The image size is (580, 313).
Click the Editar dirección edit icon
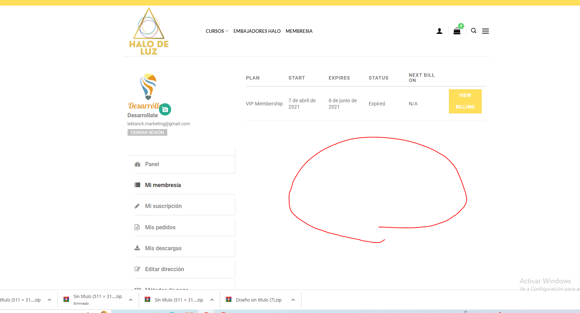click(x=137, y=269)
